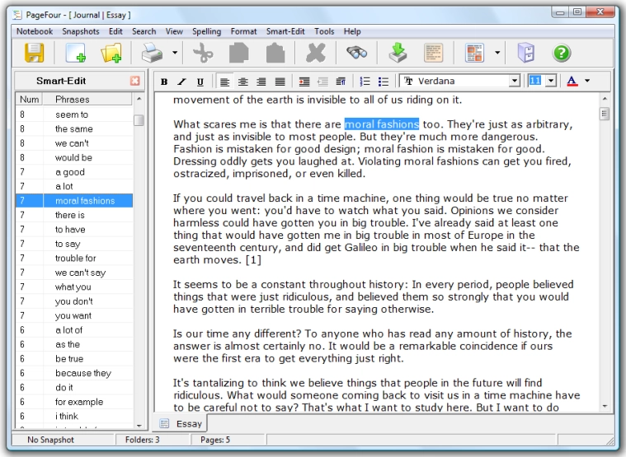Open Search with the binoculars icon

coord(356,53)
